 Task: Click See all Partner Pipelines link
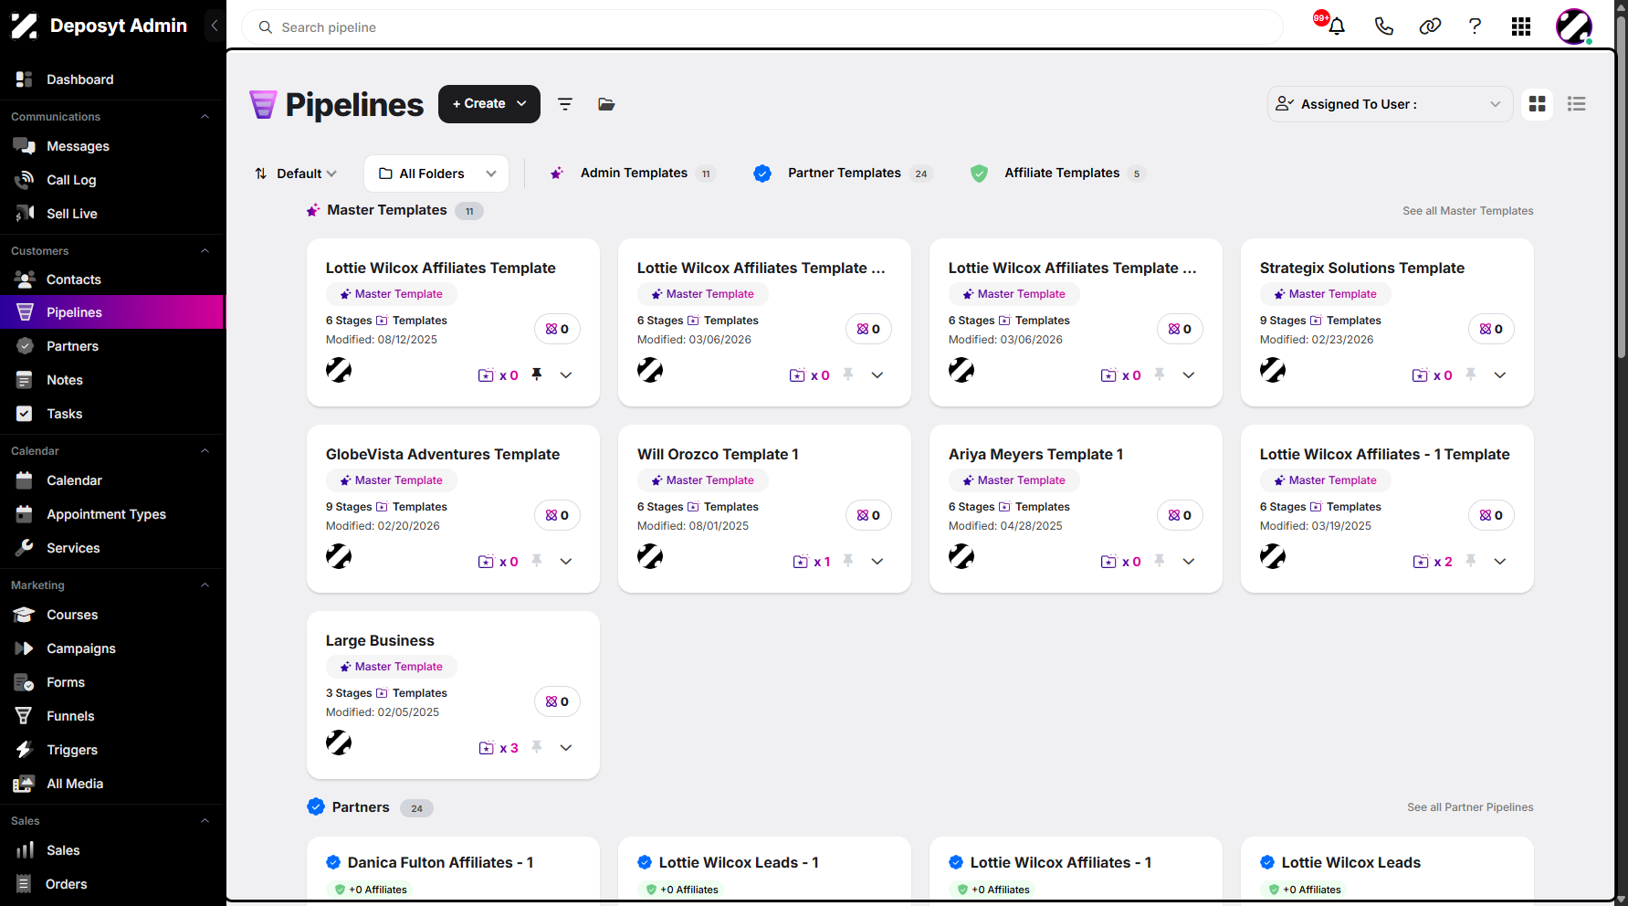(x=1470, y=807)
